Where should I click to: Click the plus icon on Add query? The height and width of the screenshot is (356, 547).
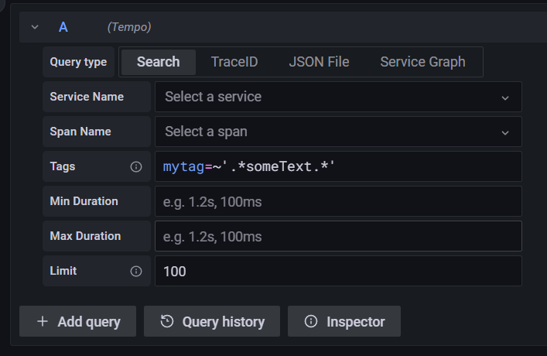click(42, 321)
